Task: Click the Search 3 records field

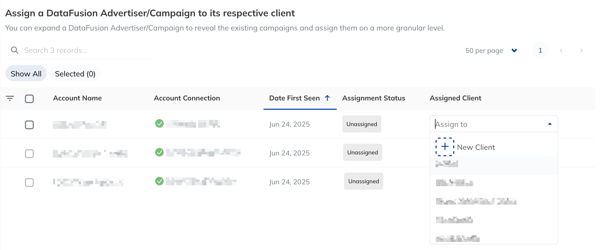Action: pos(80,50)
